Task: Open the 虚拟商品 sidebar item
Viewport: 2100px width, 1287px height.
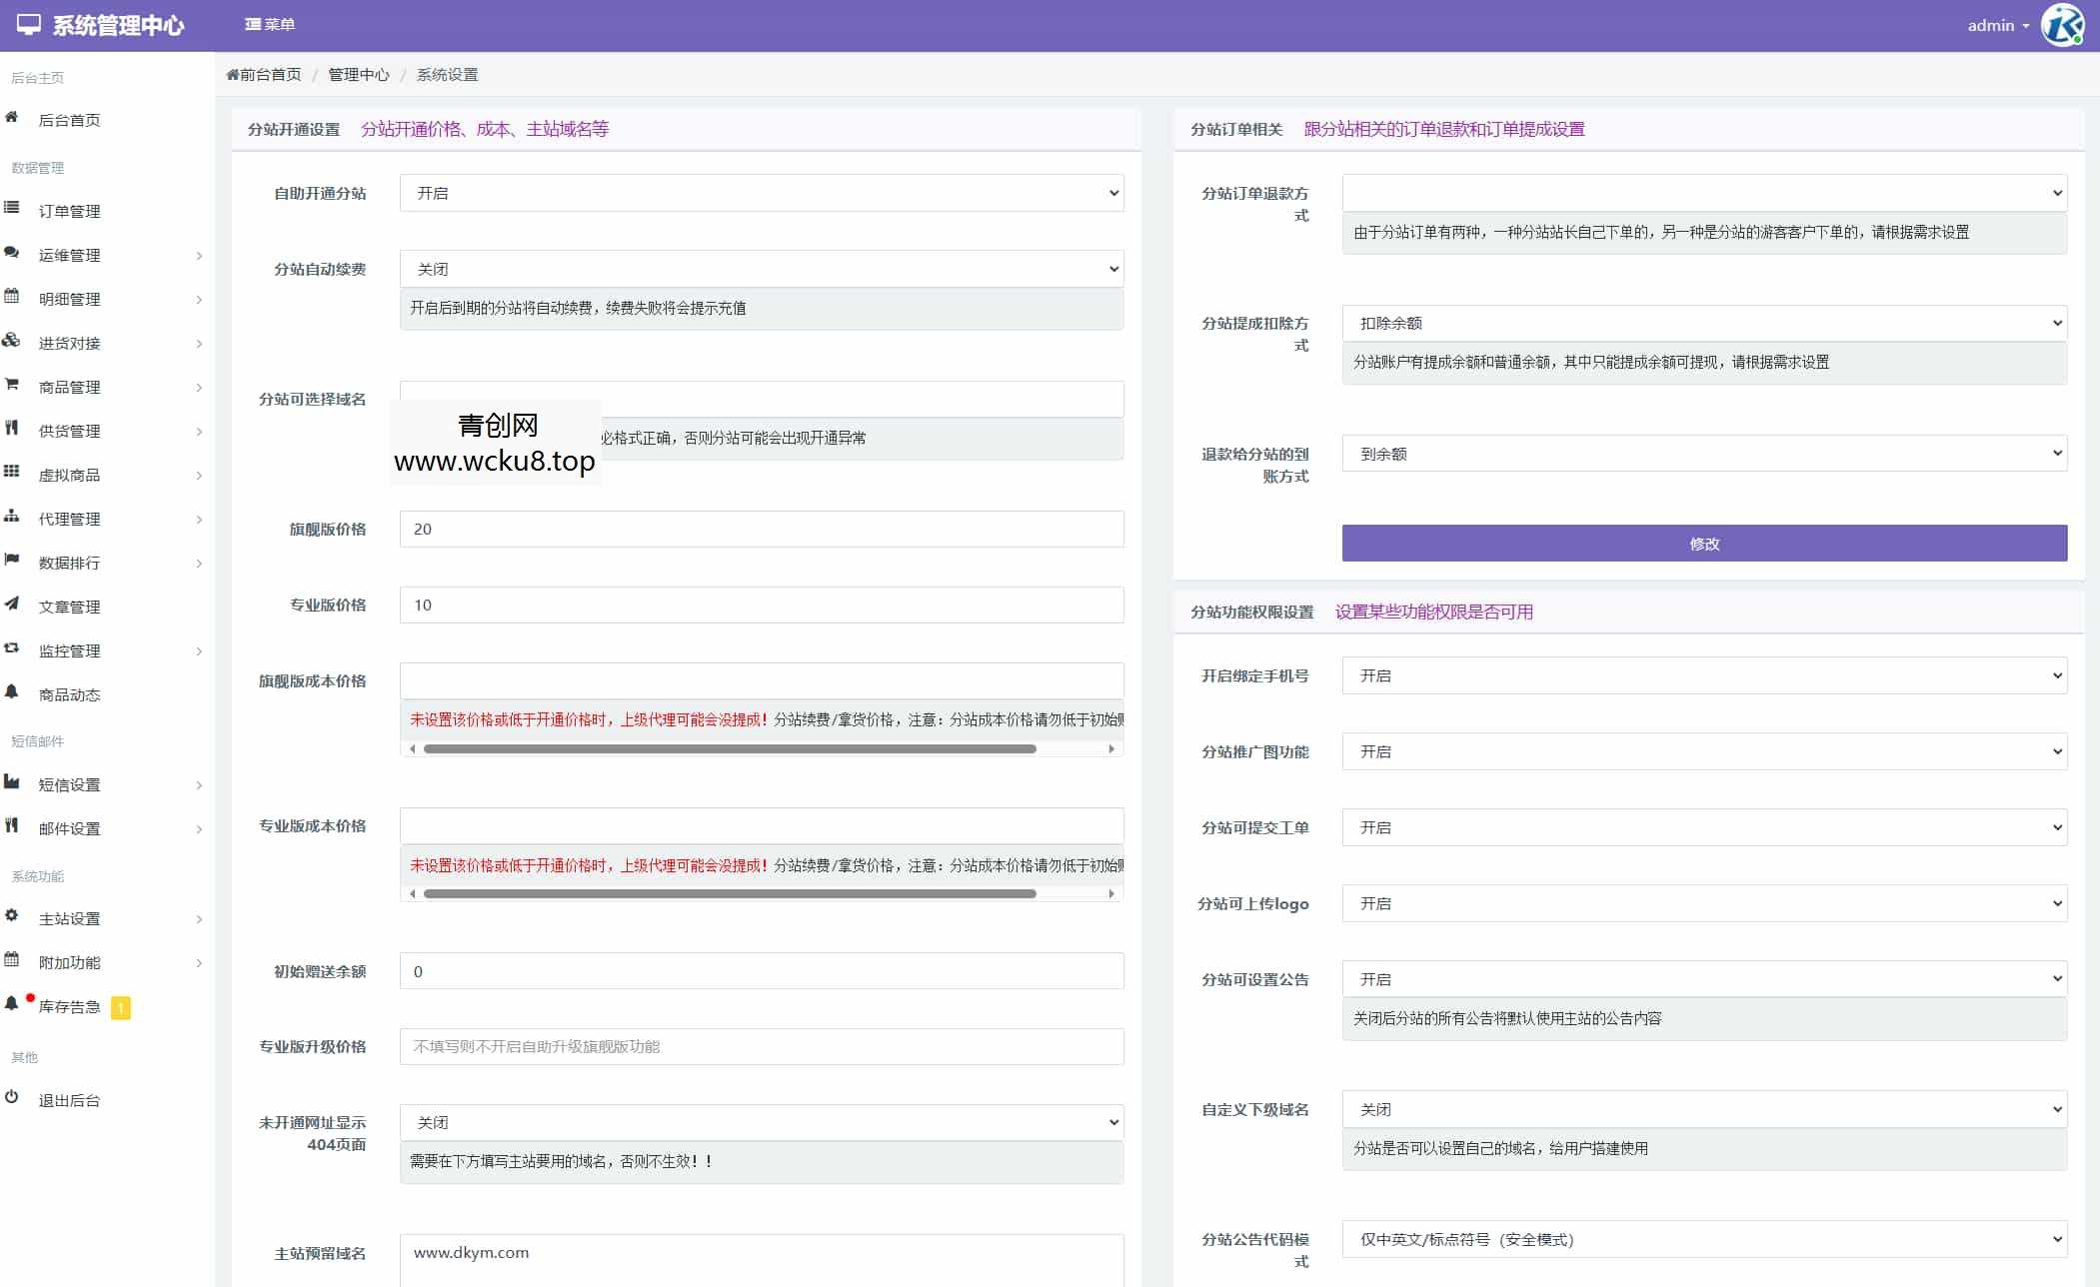Action: pos(72,475)
